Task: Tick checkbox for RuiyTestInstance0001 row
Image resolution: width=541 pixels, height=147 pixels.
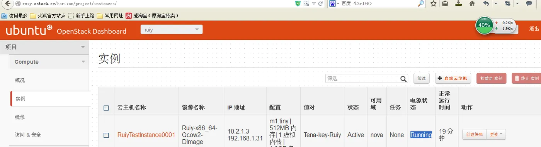Action: (106, 135)
